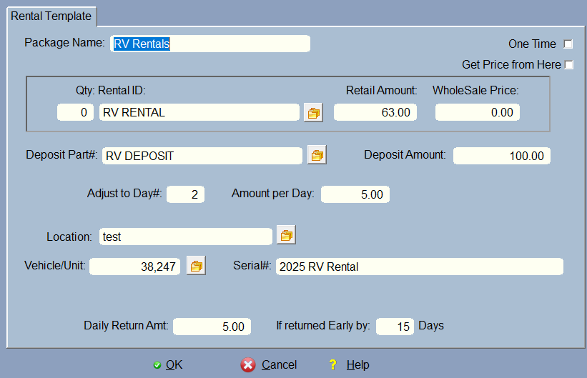Click the Serial# field 2025 RV Rental

(419, 267)
